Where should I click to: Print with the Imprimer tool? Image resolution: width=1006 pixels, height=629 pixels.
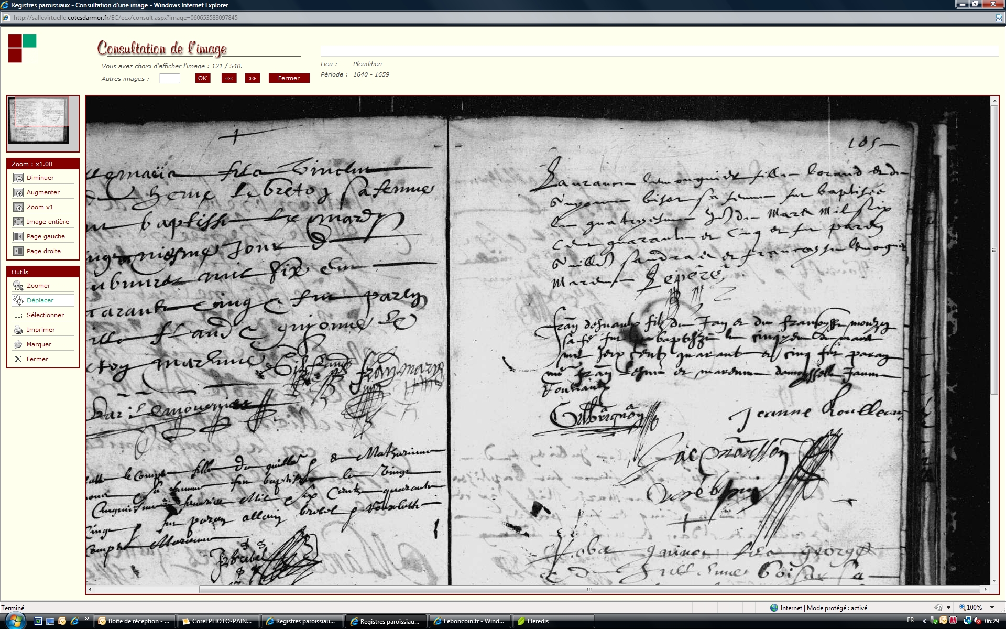[18, 330]
